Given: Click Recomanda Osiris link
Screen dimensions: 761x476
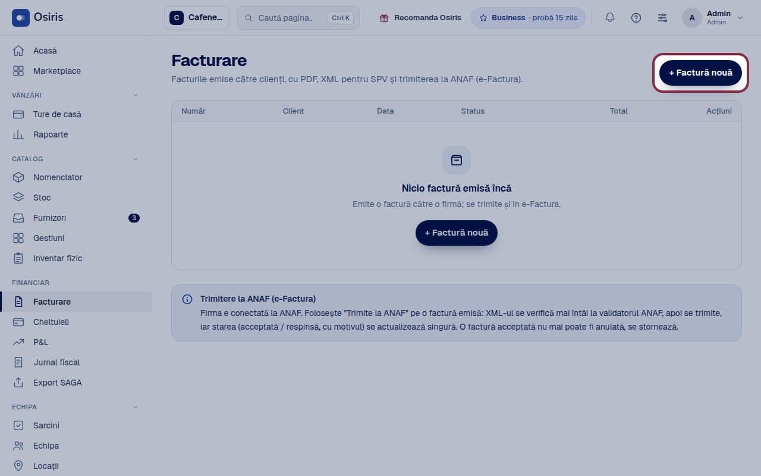Looking at the screenshot, I should coord(420,18).
